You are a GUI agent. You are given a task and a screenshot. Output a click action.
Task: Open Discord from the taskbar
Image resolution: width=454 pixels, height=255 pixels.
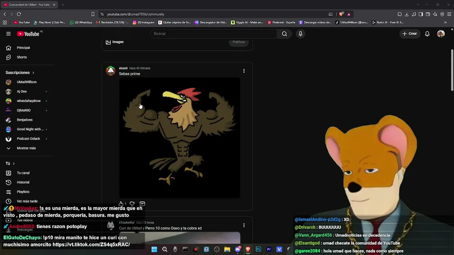point(238,249)
